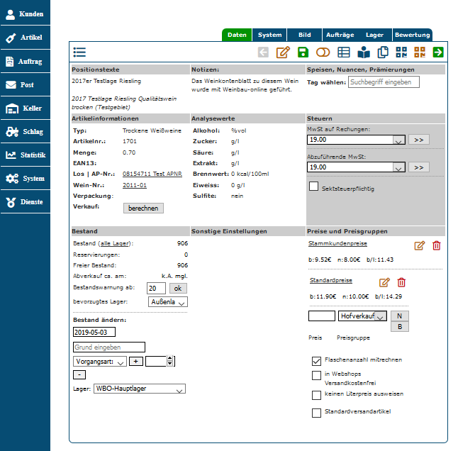The height and width of the screenshot is (451, 458).
Task: Open the Hofverkauf price group dropdown
Action: coord(362,316)
